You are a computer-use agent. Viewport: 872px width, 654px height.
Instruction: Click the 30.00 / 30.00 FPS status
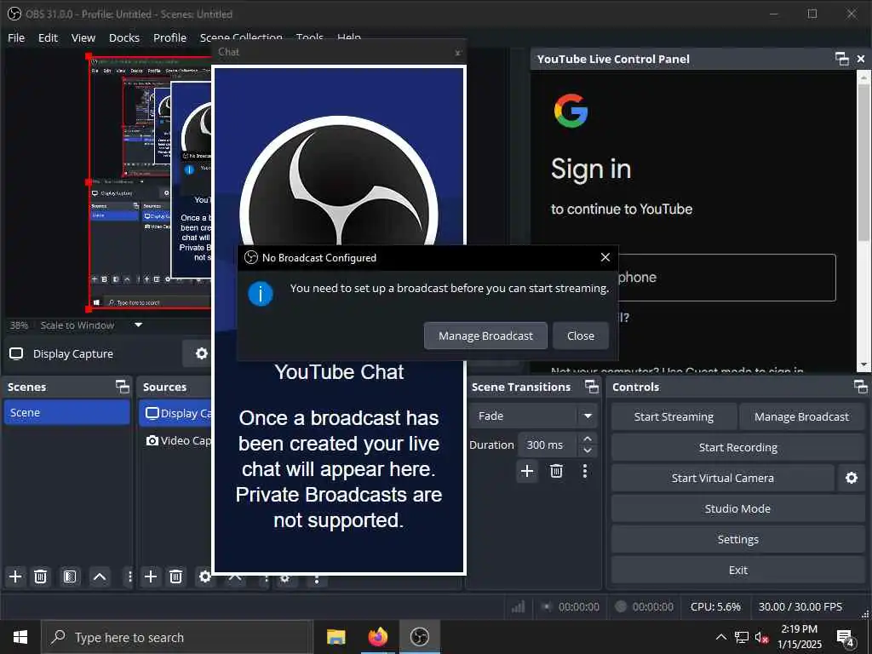click(800, 606)
